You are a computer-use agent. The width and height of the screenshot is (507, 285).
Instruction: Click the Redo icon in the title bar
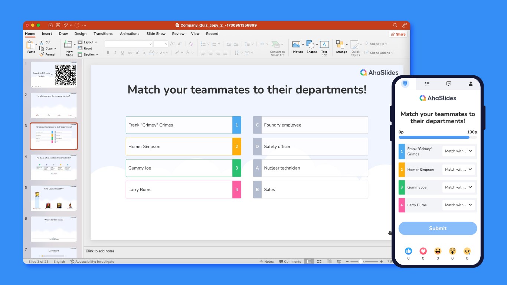point(77,25)
